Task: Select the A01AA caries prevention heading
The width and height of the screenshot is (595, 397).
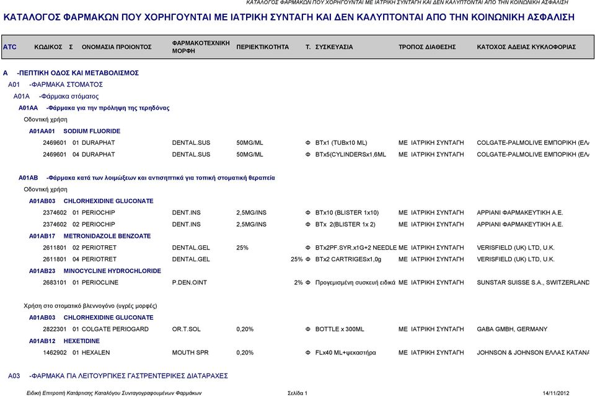Action: coord(94,108)
